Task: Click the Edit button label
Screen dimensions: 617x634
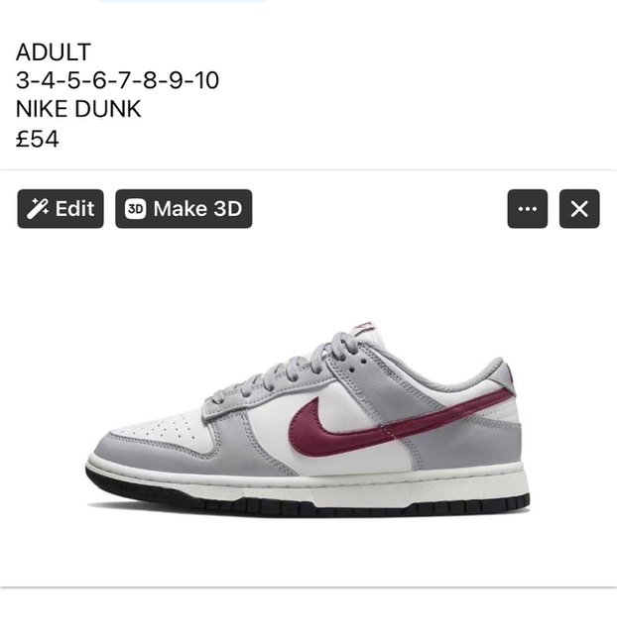Action: point(75,209)
